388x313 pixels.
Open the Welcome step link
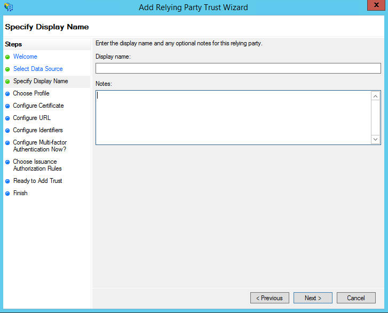point(25,57)
